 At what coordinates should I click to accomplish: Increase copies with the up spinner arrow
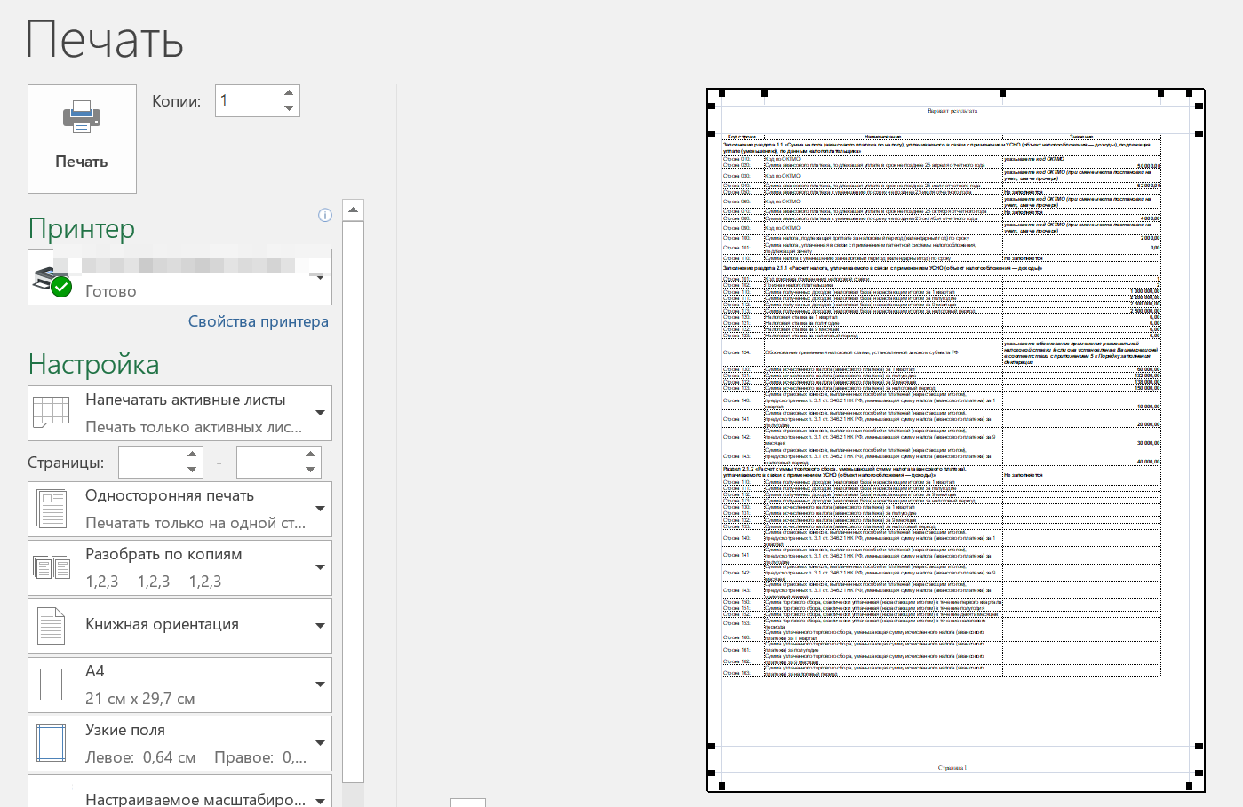coord(289,93)
